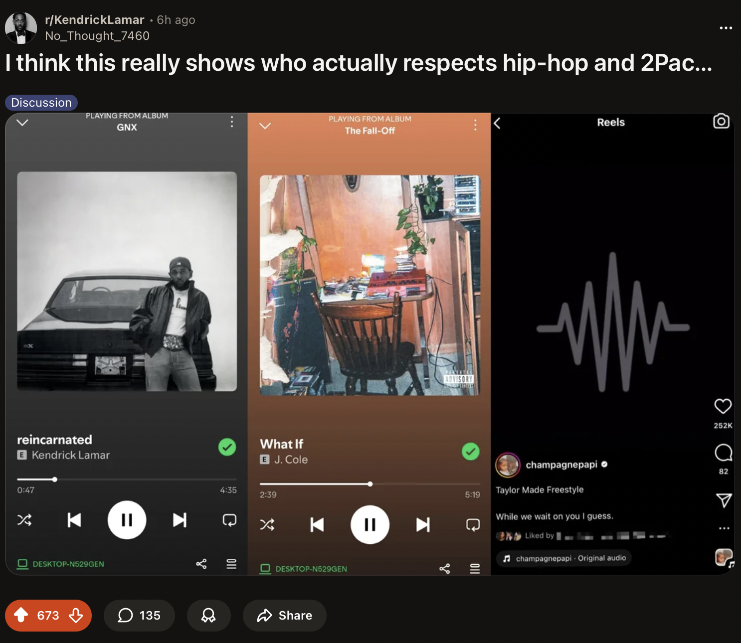Open comments on the reel
The image size is (741, 643).
pyautogui.click(x=723, y=453)
